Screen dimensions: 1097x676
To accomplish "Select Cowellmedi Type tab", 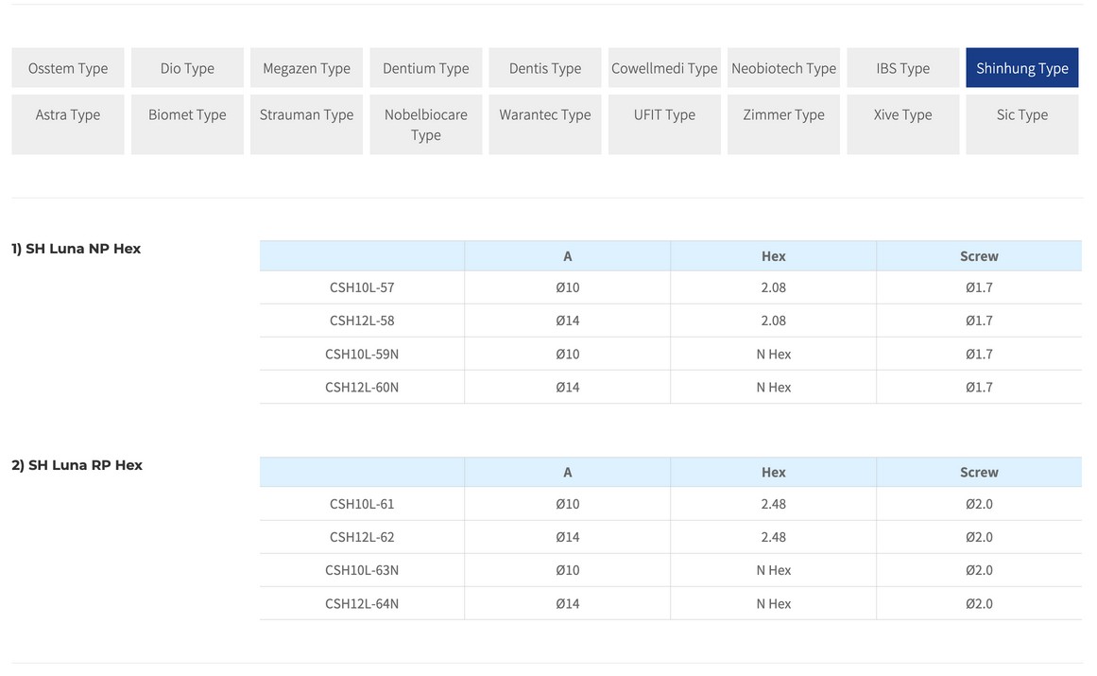I will coord(664,68).
